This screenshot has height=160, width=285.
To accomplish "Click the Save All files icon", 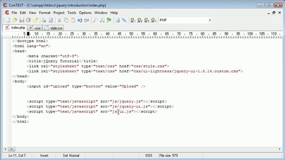I will coord(28,20).
